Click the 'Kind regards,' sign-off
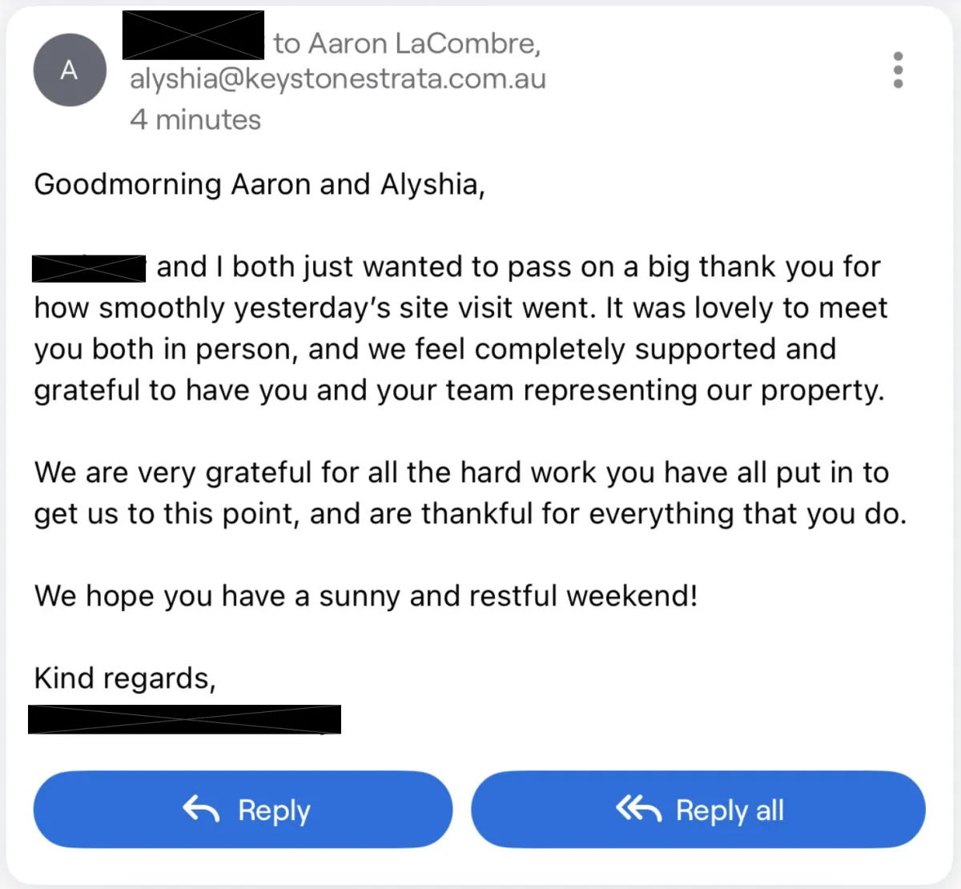The height and width of the screenshot is (889, 961). pyautogui.click(x=125, y=678)
